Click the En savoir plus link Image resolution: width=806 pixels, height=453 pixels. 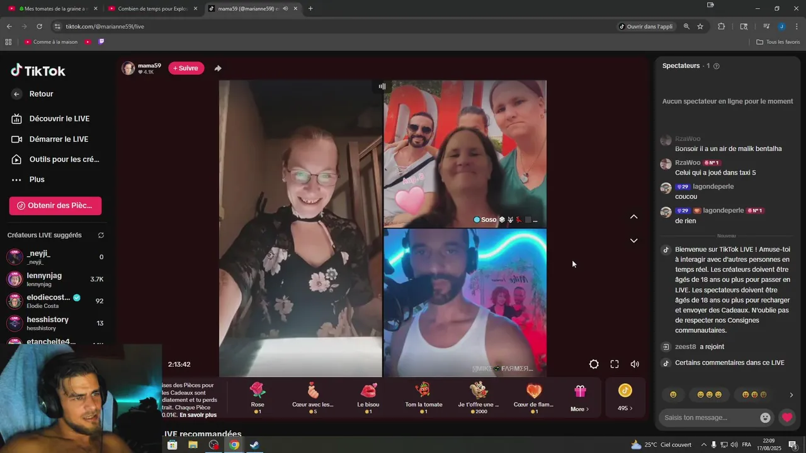[x=198, y=415]
